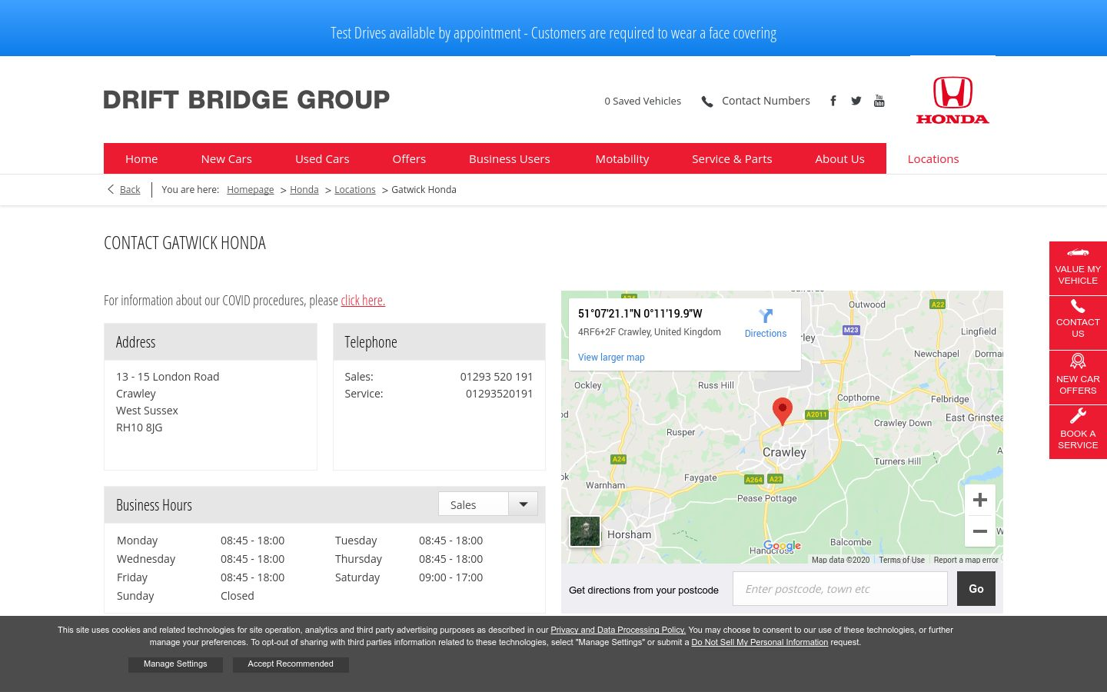Click the Drift Bridge Group logo
The width and height of the screenshot is (1107, 692).
(x=247, y=100)
